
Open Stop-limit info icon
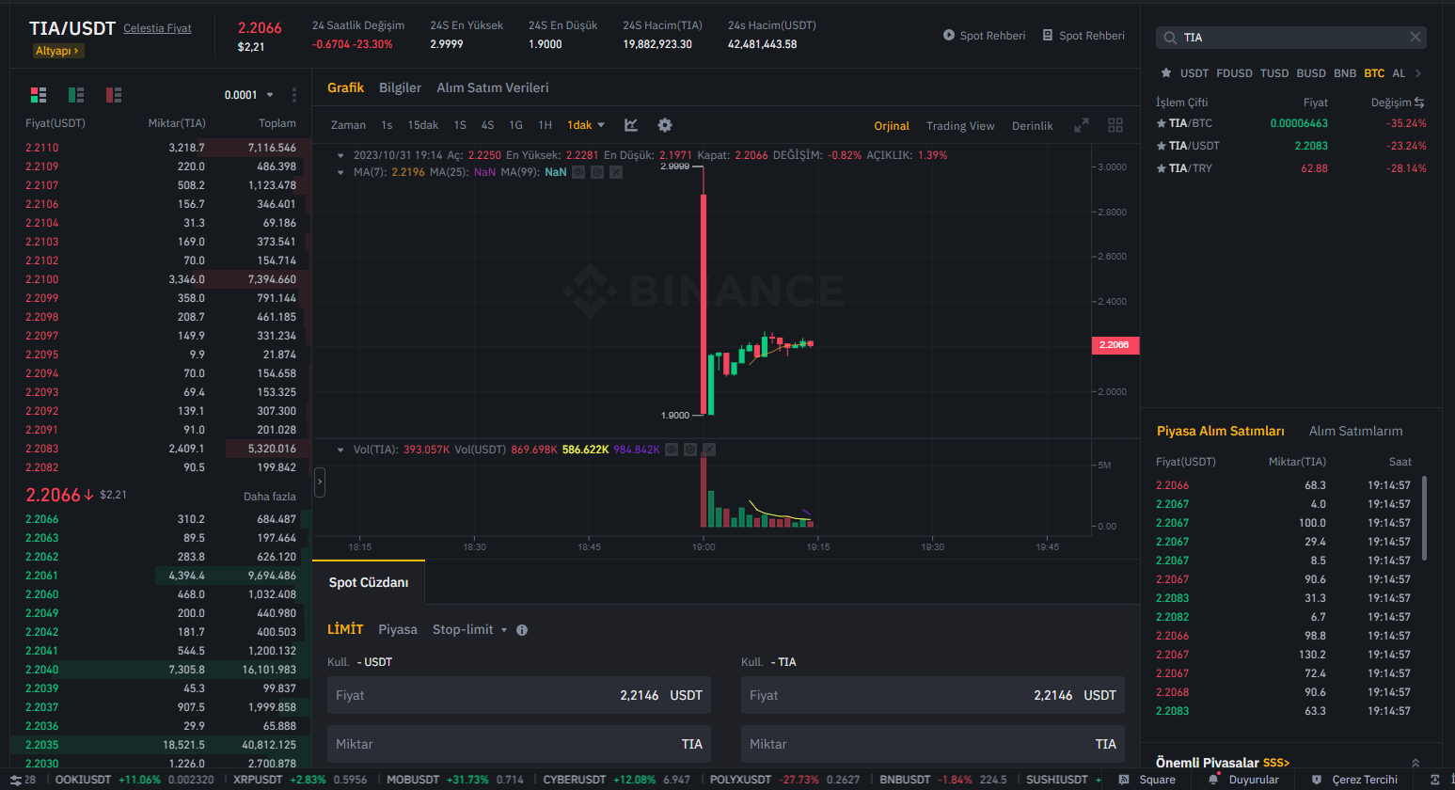pos(522,630)
